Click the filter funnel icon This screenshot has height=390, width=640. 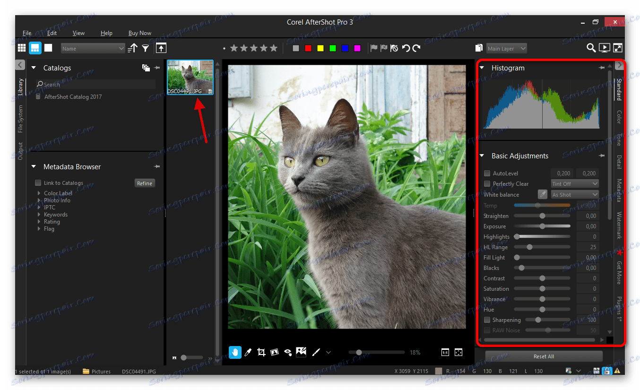[146, 48]
